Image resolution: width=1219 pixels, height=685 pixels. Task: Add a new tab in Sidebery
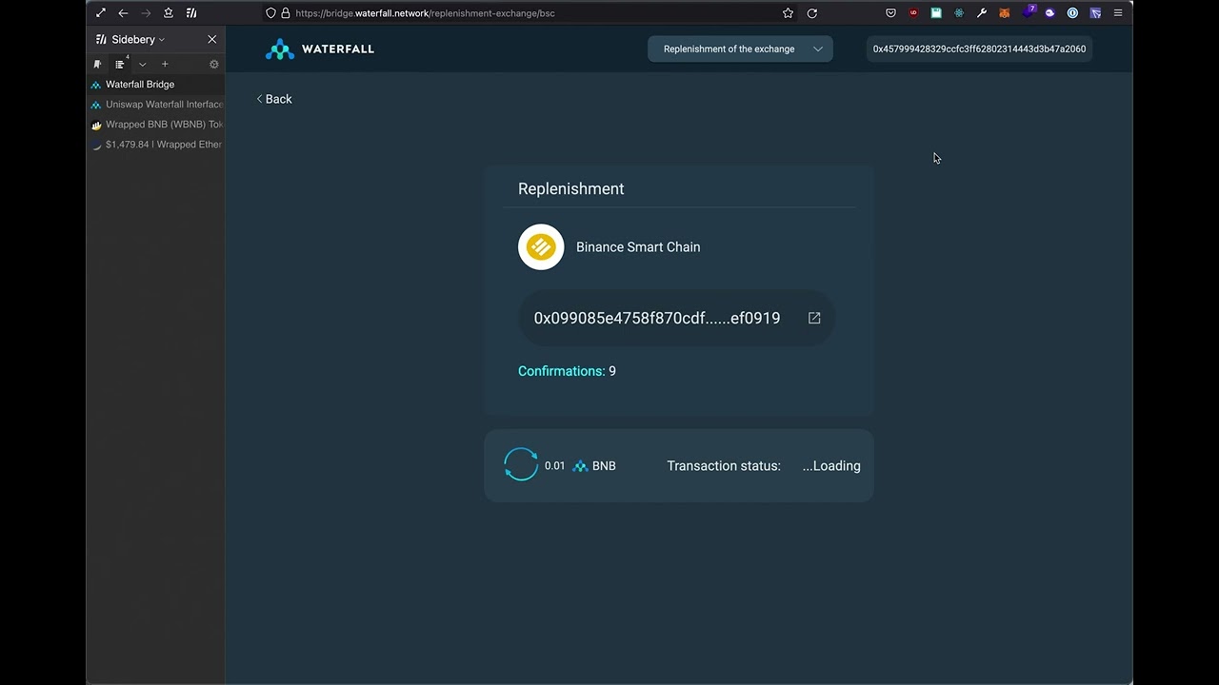[x=165, y=65]
